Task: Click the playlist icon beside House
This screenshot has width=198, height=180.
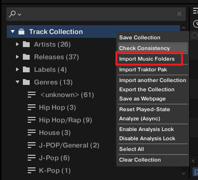Action: [x=32, y=132]
